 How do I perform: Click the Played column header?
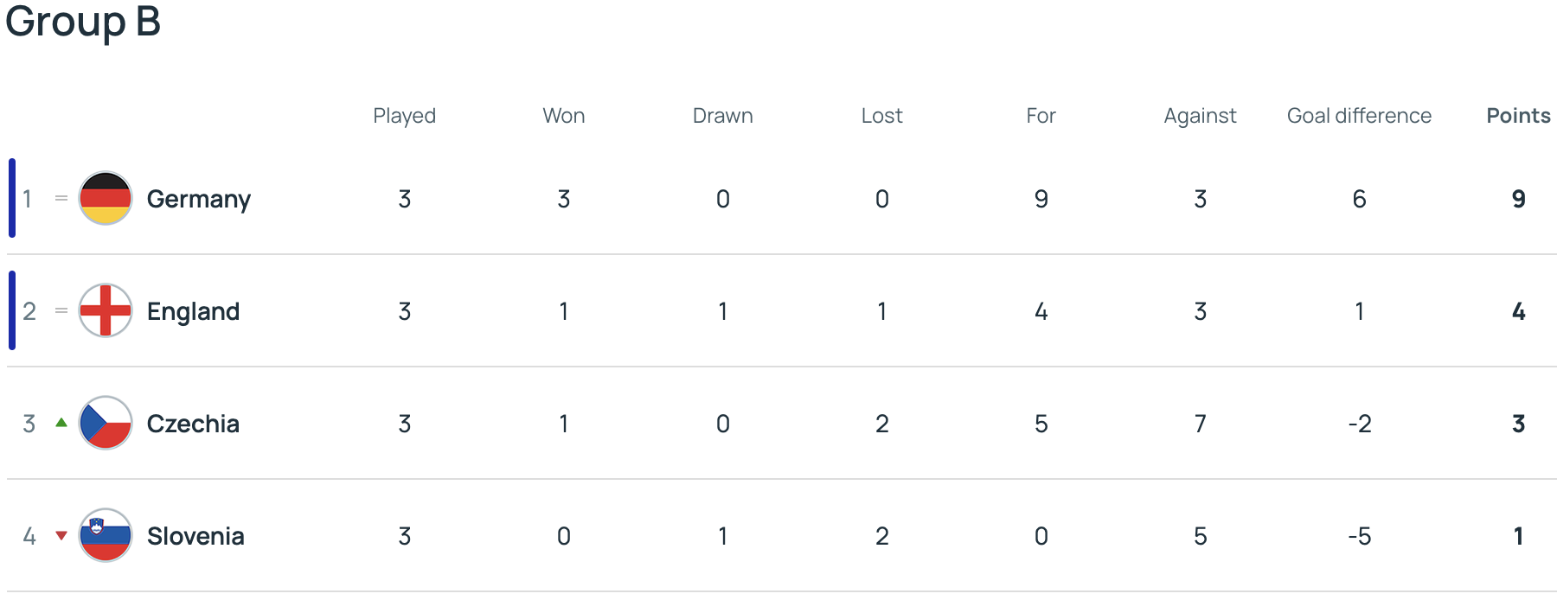[404, 116]
